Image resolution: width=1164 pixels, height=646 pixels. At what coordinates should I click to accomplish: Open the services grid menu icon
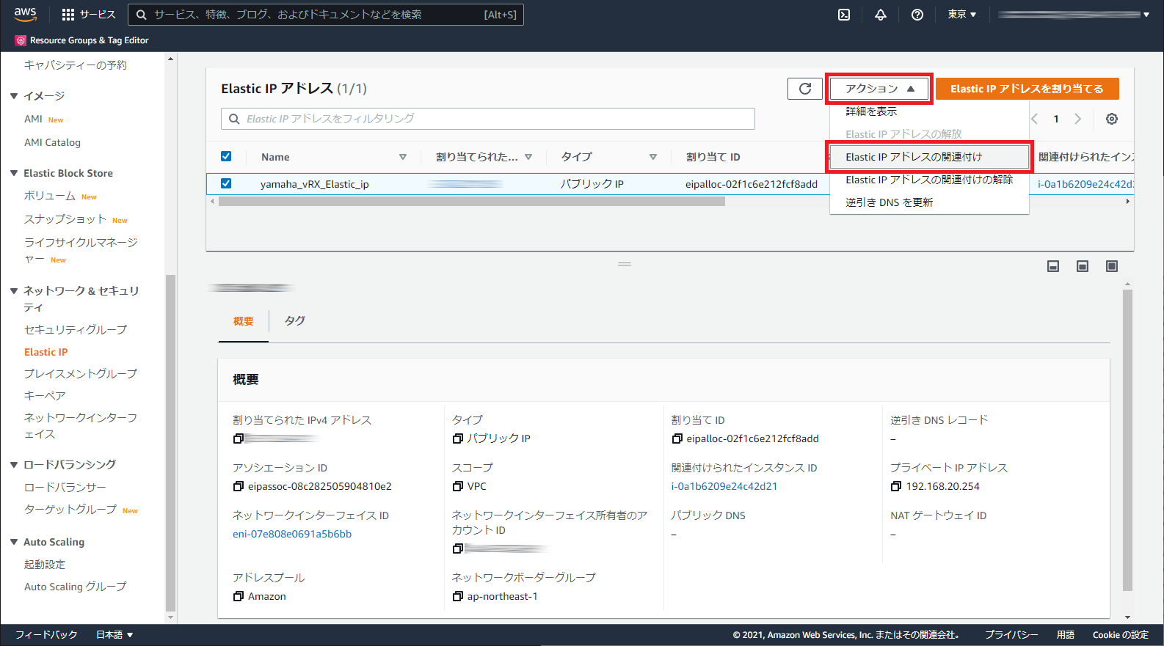click(x=68, y=15)
